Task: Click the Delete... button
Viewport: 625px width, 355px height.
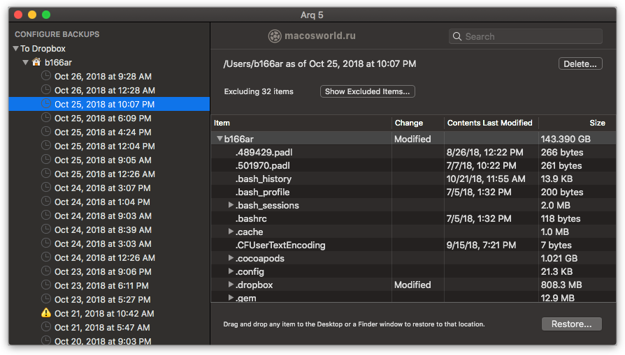Action: [x=580, y=63]
